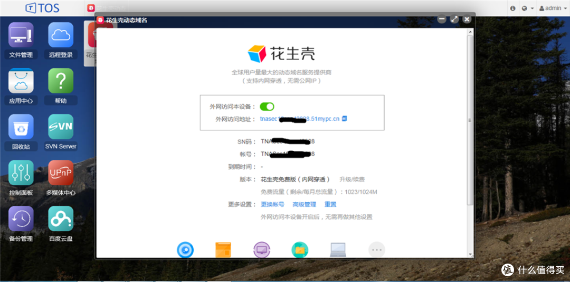Copy external address with copy icon
This screenshot has width=570, height=282.
(345, 118)
